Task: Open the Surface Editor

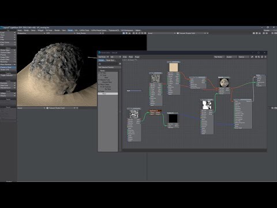Action: pos(8,53)
